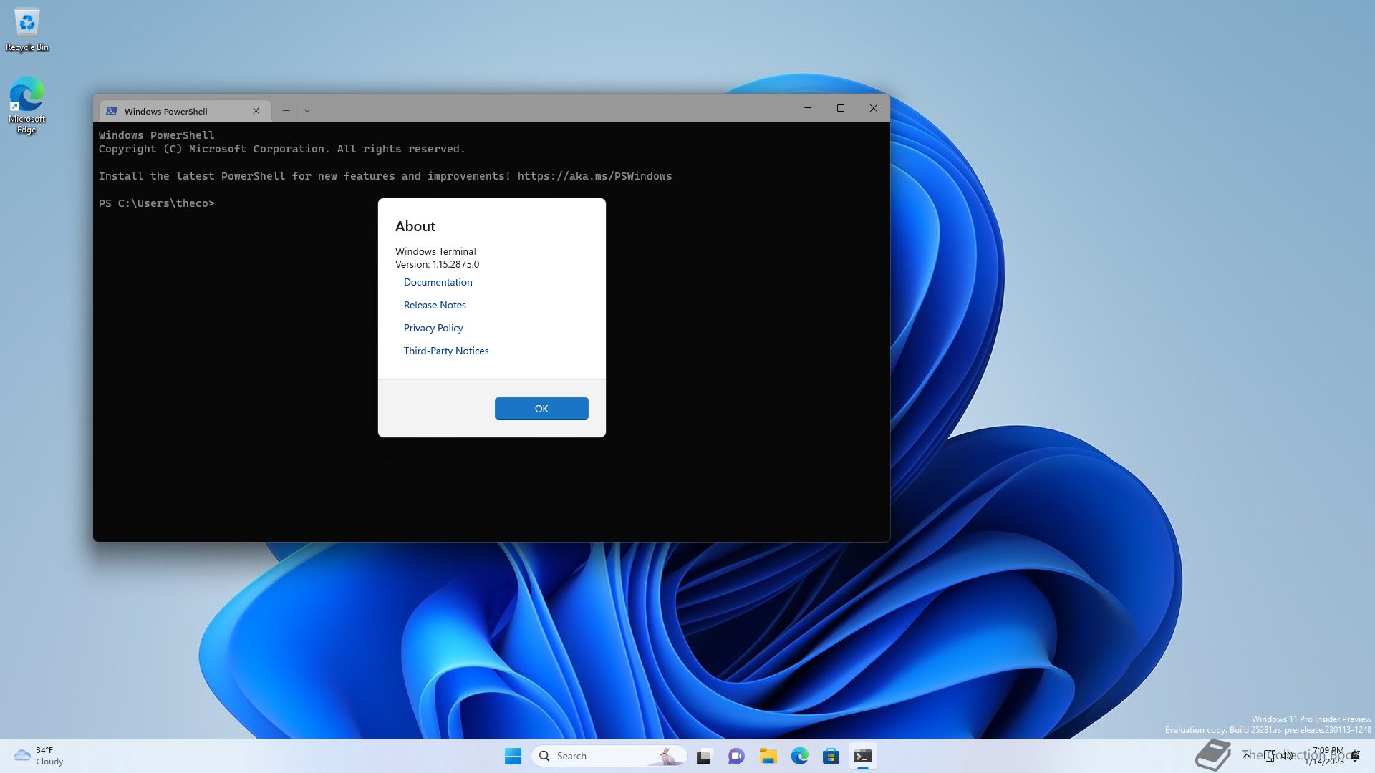Image resolution: width=1375 pixels, height=773 pixels.
Task: Launch Microsoft Edge from taskbar
Action: pyautogui.click(x=799, y=756)
